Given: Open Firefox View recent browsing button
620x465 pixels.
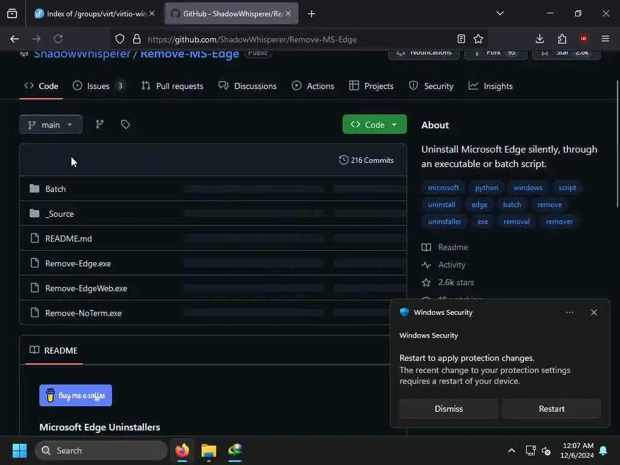Looking at the screenshot, I should tap(12, 13).
